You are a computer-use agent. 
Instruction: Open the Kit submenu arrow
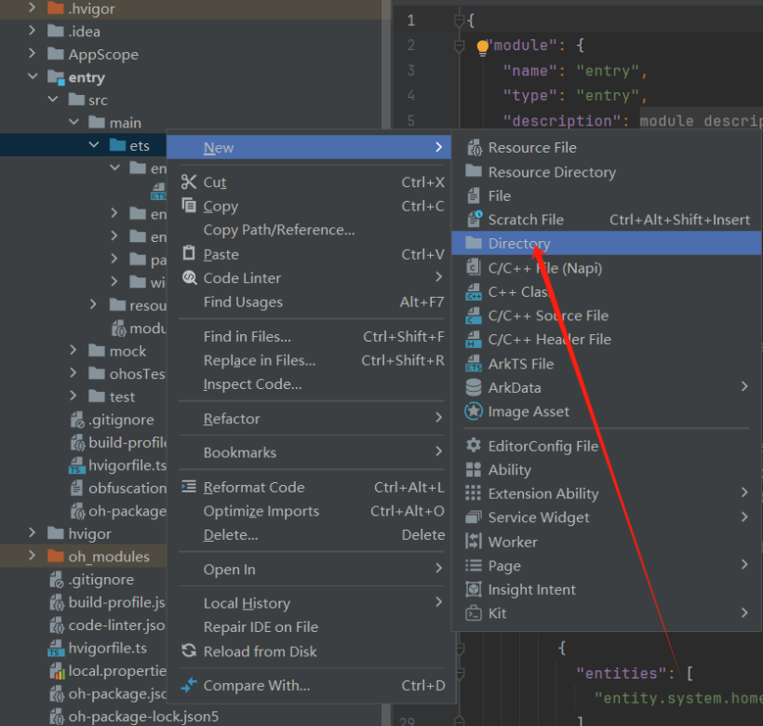744,612
